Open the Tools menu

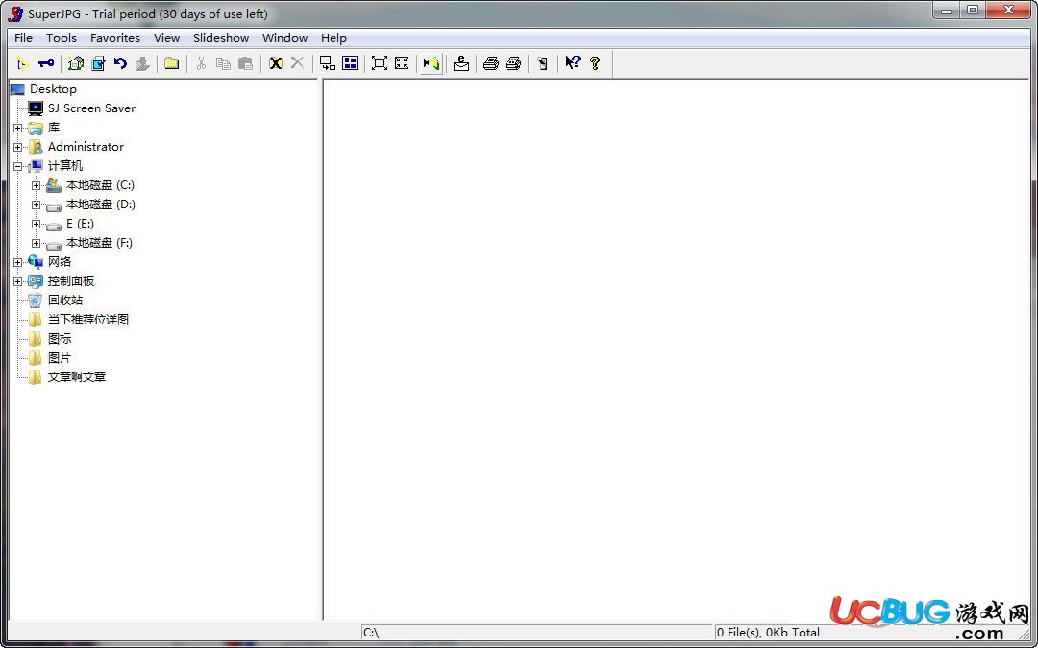62,38
